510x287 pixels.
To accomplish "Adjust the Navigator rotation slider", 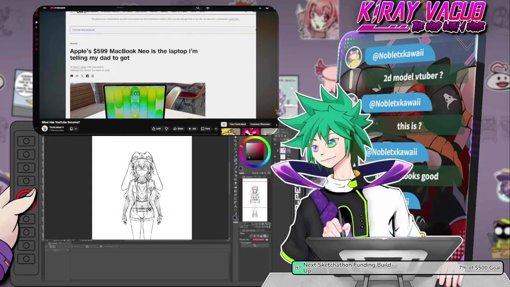I will (247, 227).
